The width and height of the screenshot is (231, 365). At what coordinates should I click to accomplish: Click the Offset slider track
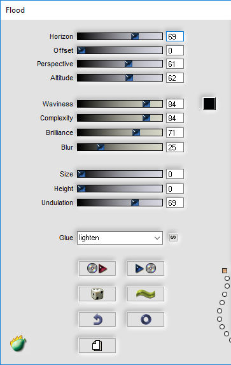click(x=120, y=50)
